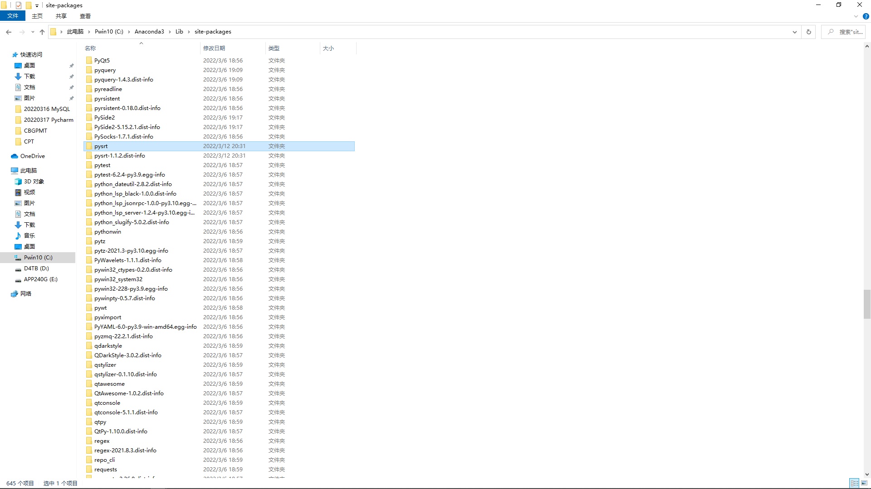
Task: Open the 文件 menu
Action: (13, 16)
